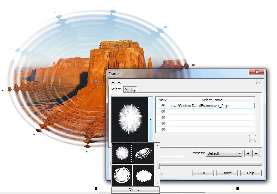Click the large frame preview image

(x=130, y=119)
